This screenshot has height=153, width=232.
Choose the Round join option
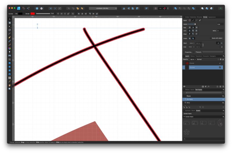189,31
